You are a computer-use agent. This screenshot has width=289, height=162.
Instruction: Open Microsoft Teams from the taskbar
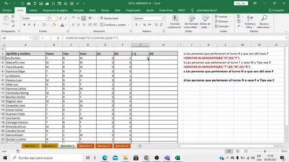[x=167, y=157]
